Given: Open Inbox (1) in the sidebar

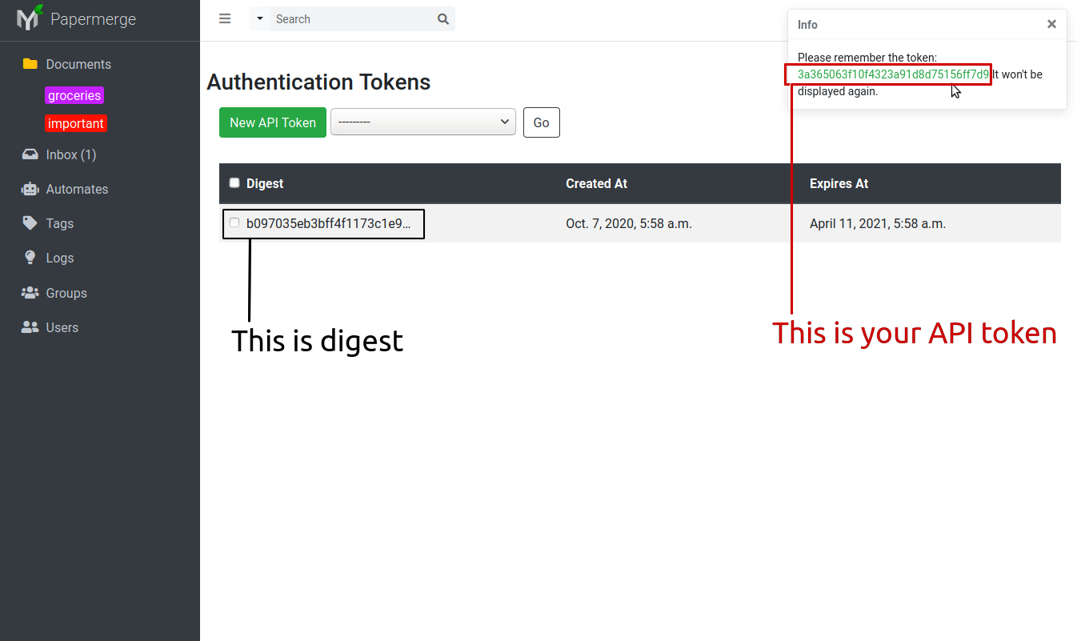Looking at the screenshot, I should [71, 154].
